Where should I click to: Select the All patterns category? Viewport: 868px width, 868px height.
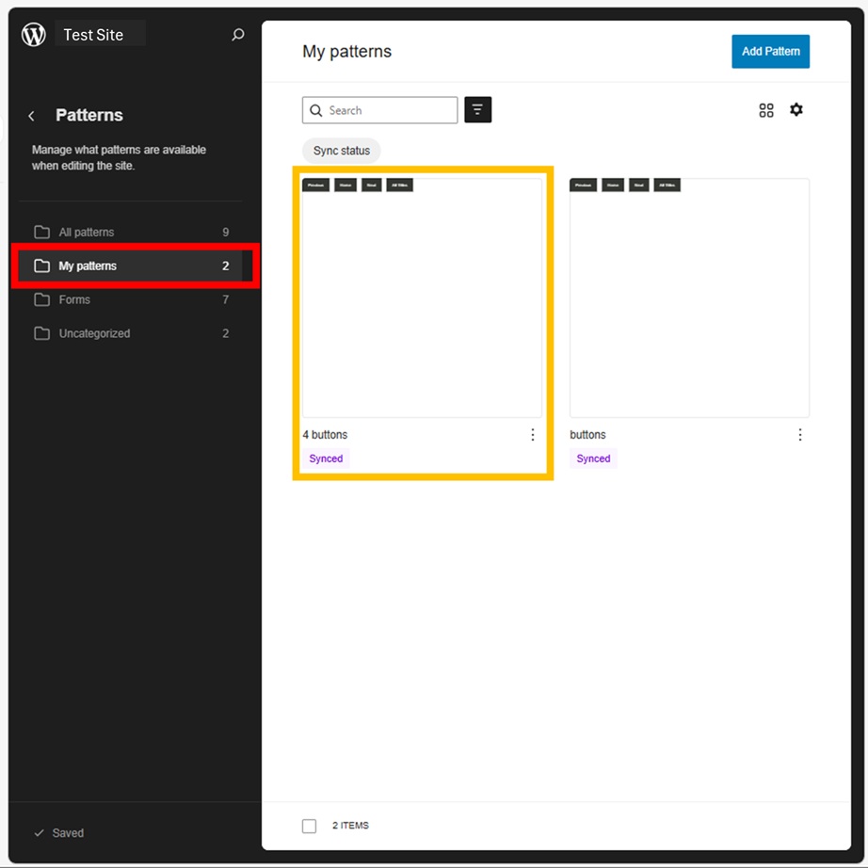87,233
